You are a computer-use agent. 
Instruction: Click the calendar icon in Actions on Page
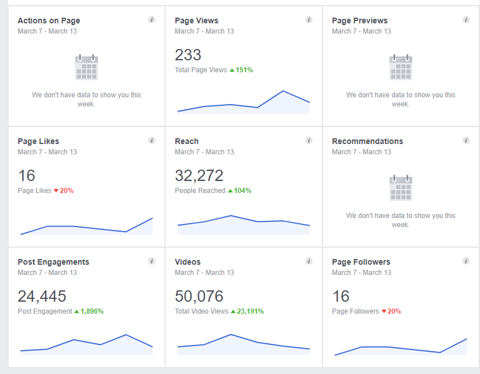click(x=87, y=67)
